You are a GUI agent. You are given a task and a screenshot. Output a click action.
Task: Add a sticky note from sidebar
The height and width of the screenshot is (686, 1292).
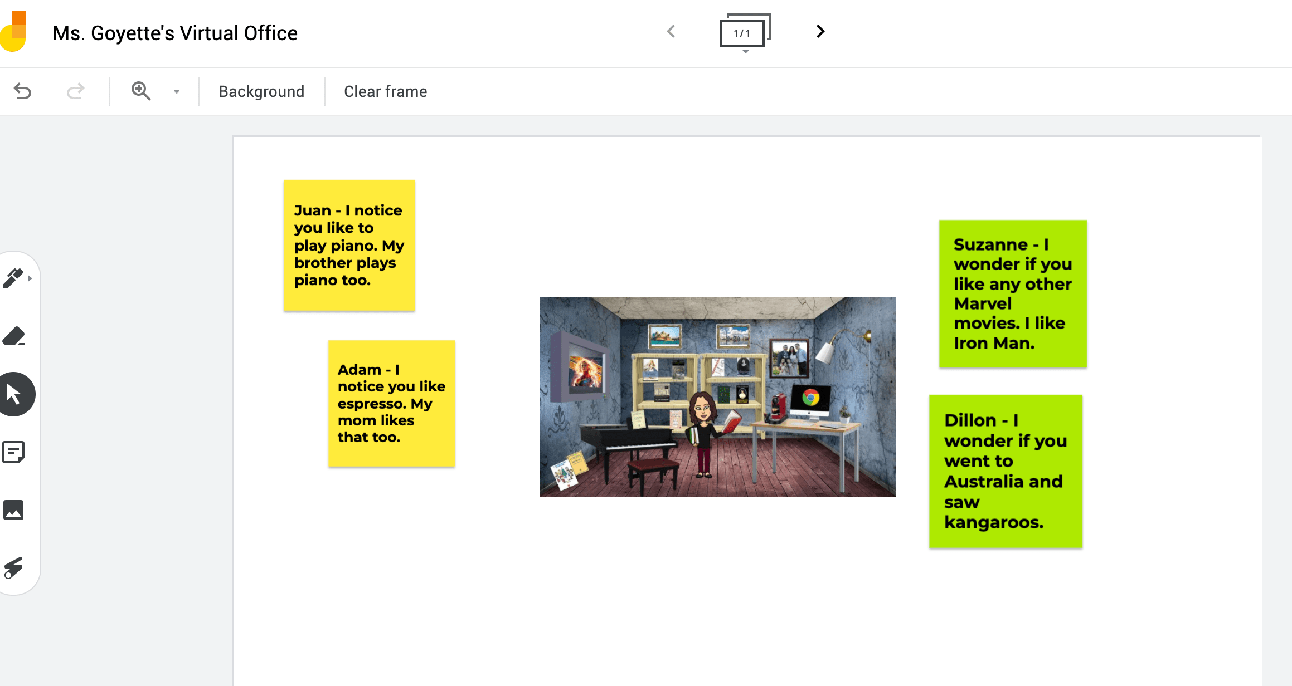(14, 452)
